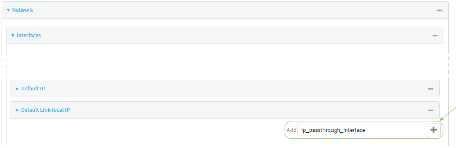Focus the ip_passthrough_interface name field
Screen dimensions: 456x148
[361, 130]
